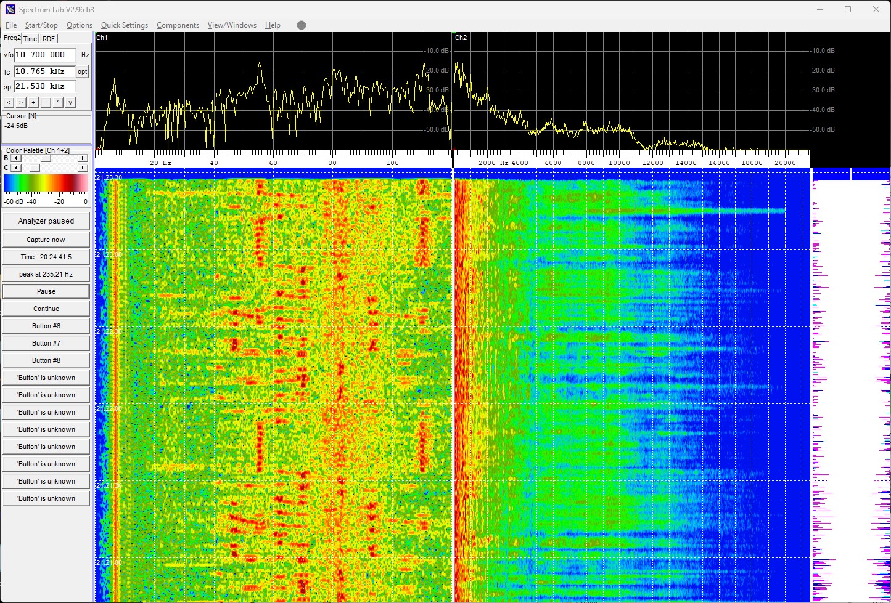
Task: Click the '21:23:00' waterfall time marker
Action: [109, 254]
